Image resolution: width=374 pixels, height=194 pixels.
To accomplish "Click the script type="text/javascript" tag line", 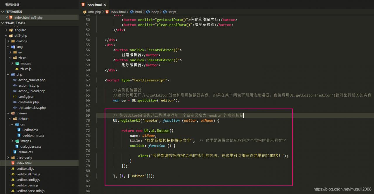I will [137, 80].
